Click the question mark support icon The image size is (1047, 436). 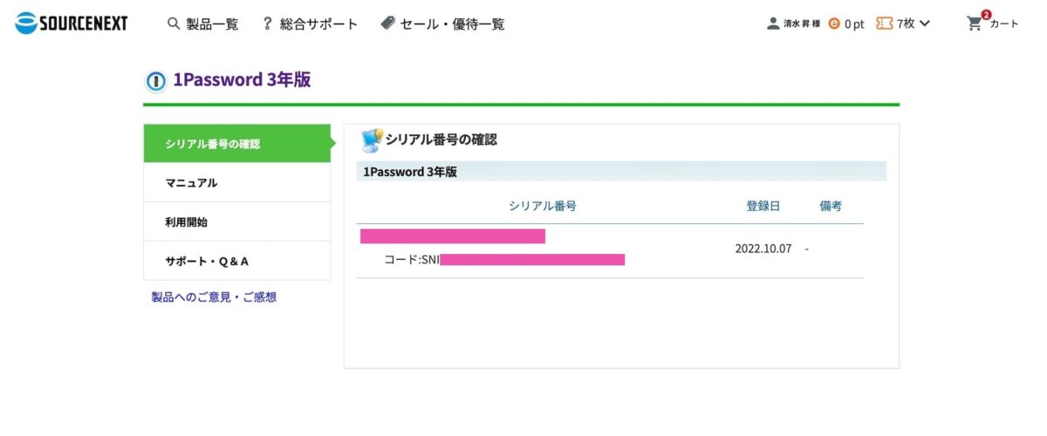click(x=268, y=24)
